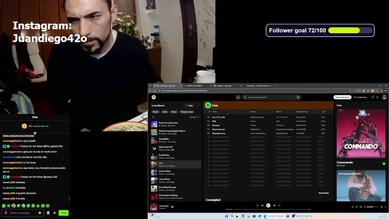Skip to the next track

click(274, 206)
